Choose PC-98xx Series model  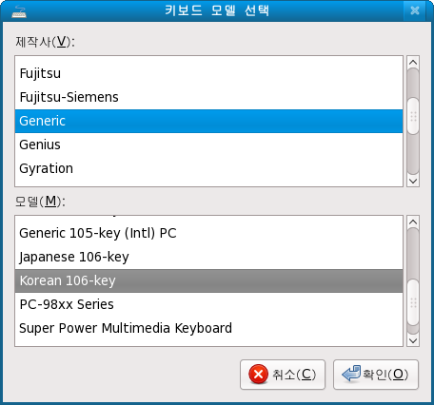[x=208, y=304]
